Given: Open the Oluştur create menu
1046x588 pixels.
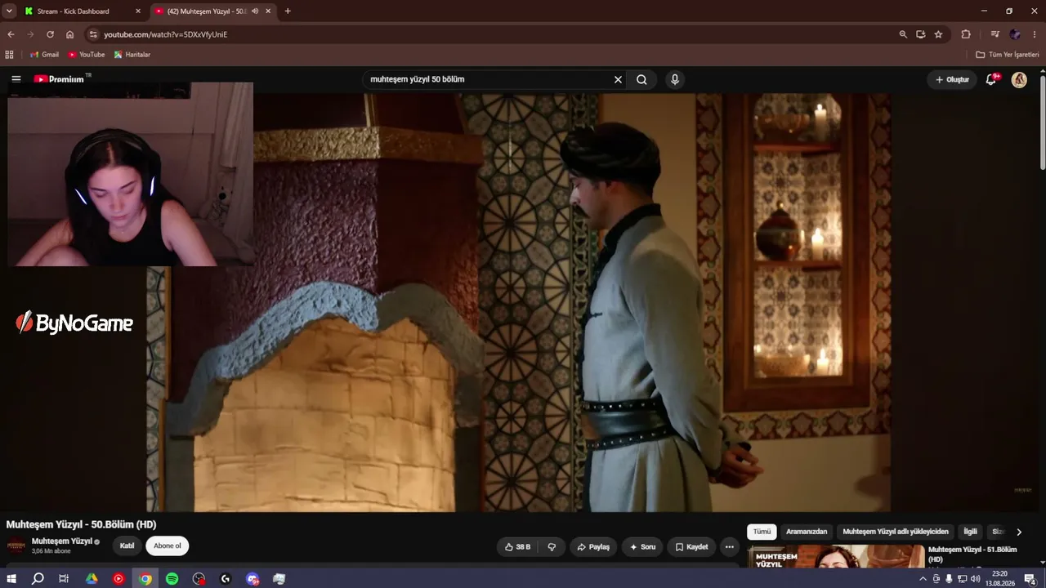Looking at the screenshot, I should [952, 79].
